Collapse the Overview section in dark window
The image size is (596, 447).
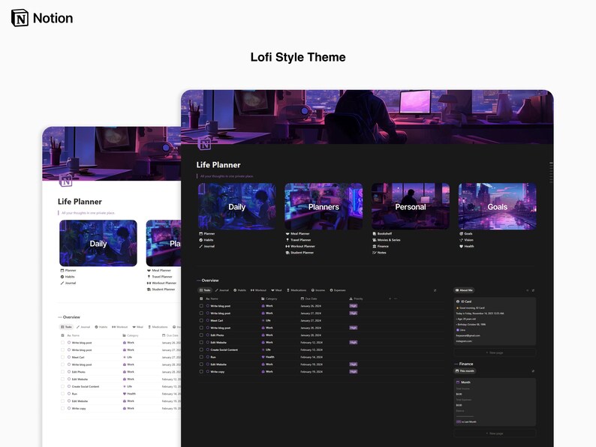click(198, 280)
